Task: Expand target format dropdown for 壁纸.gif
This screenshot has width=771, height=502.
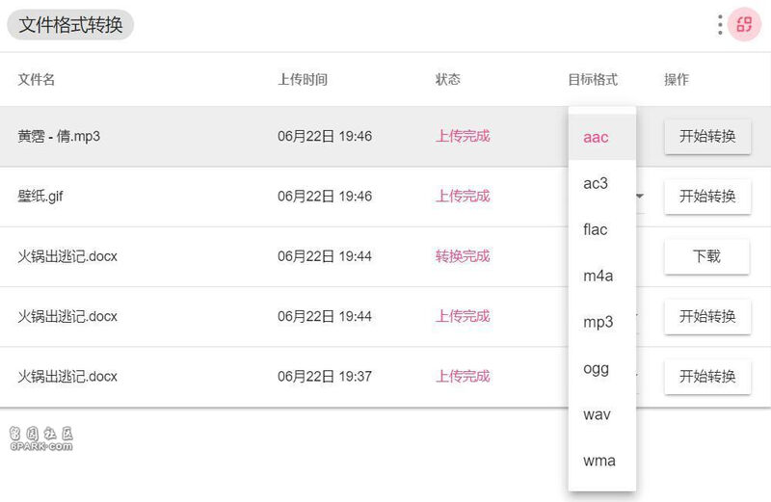Action: 640,197
